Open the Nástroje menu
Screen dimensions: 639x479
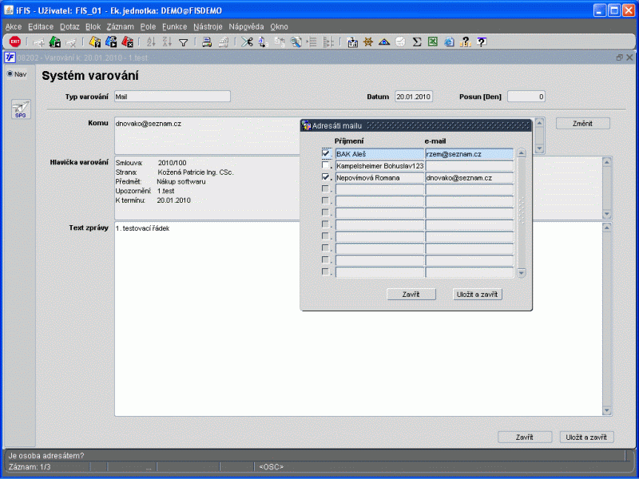pyautogui.click(x=208, y=27)
